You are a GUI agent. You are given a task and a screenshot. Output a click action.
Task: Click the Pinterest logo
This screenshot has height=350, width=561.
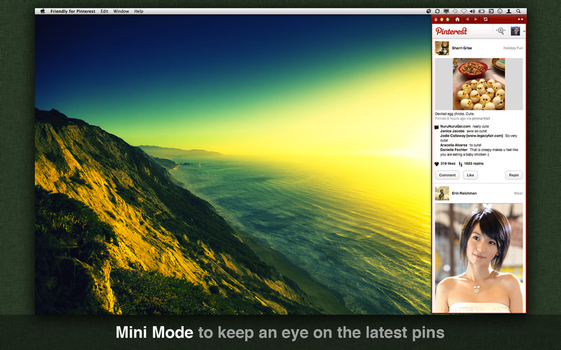[x=451, y=31]
